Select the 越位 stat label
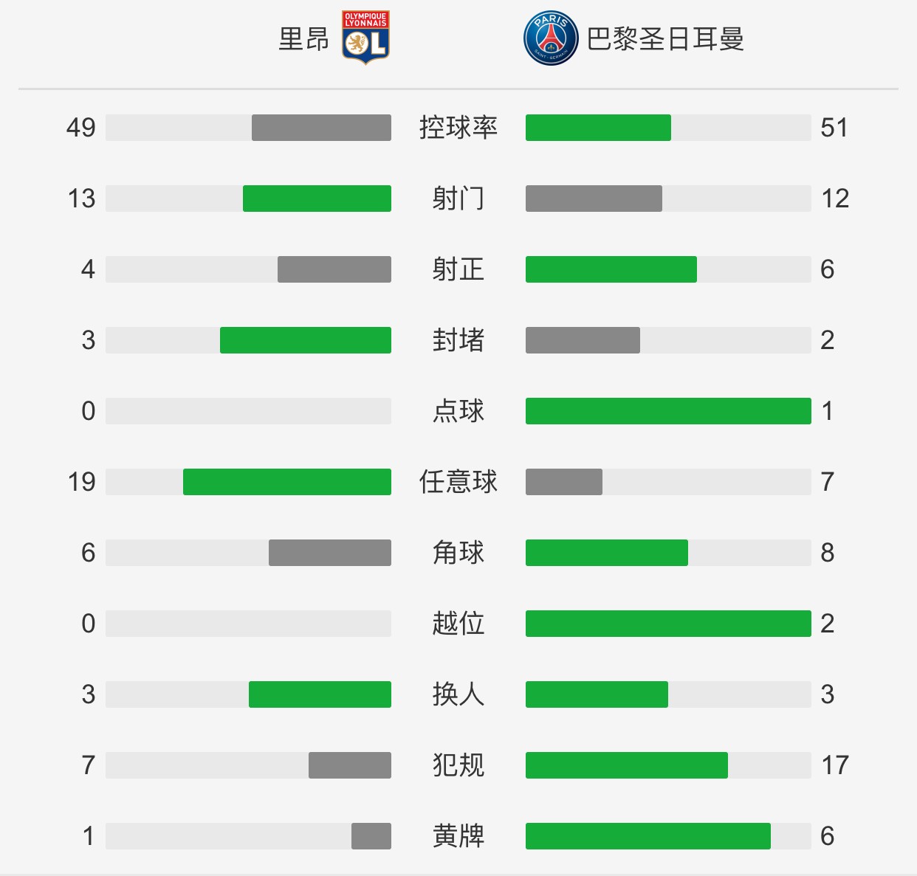Viewport: 917px width, 876px height. (458, 624)
